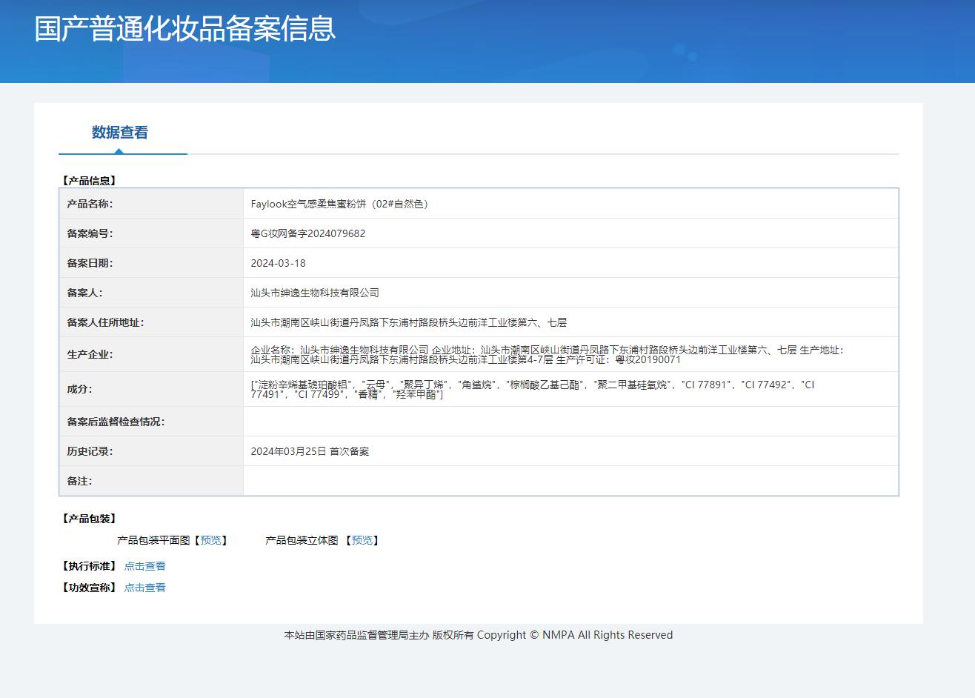Select the 备案编号 value 粤G妆网备字2024079682
Image resolution: width=975 pixels, height=698 pixels.
click(307, 233)
